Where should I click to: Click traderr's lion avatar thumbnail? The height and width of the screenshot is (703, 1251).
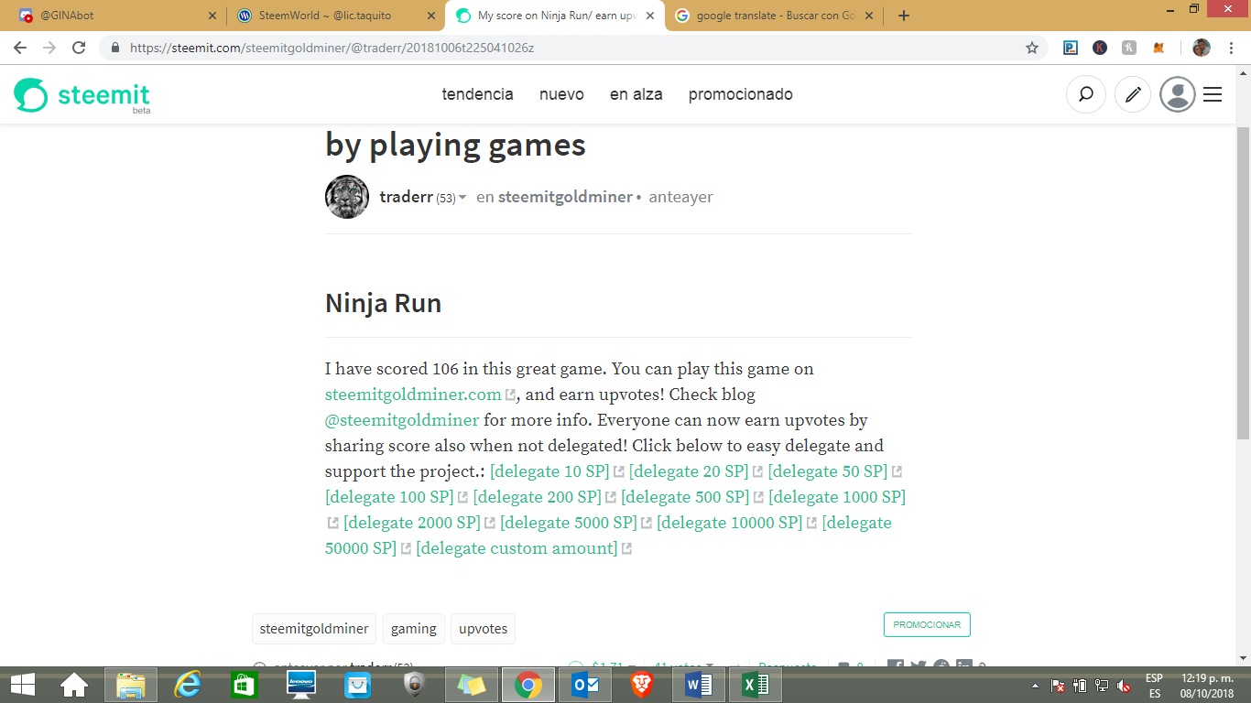pos(347,197)
